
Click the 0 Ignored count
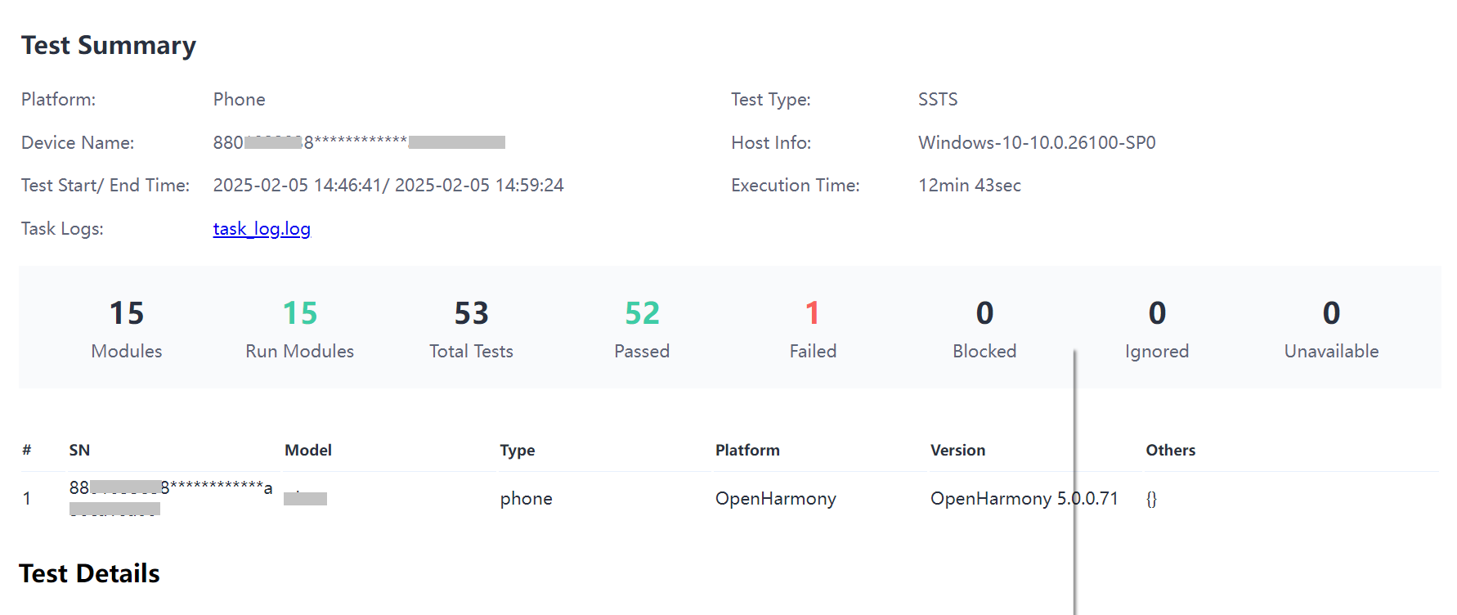(1157, 313)
